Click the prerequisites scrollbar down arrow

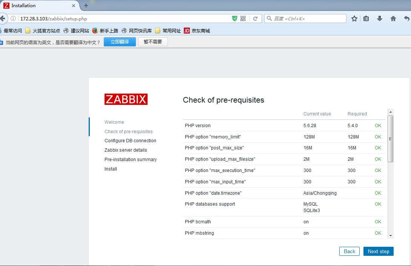click(391, 235)
